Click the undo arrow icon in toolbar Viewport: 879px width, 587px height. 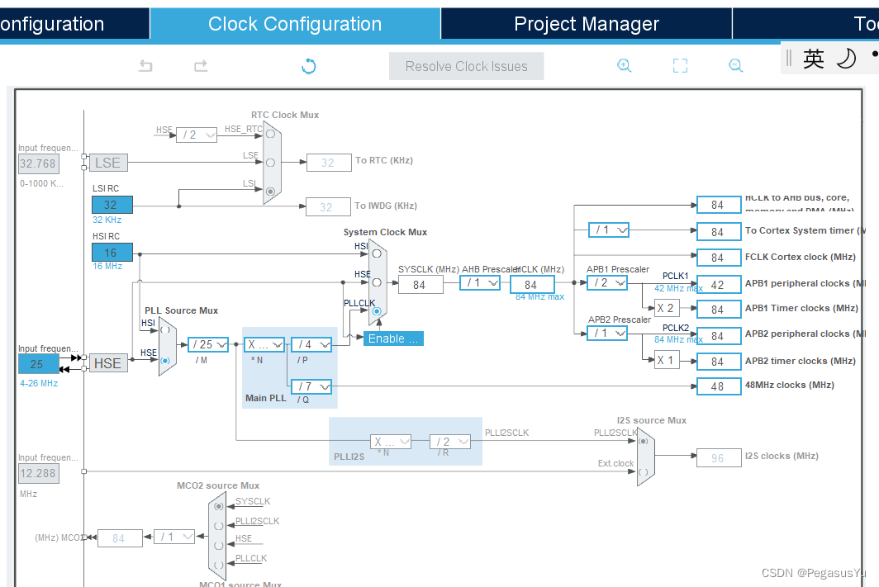click(x=145, y=66)
